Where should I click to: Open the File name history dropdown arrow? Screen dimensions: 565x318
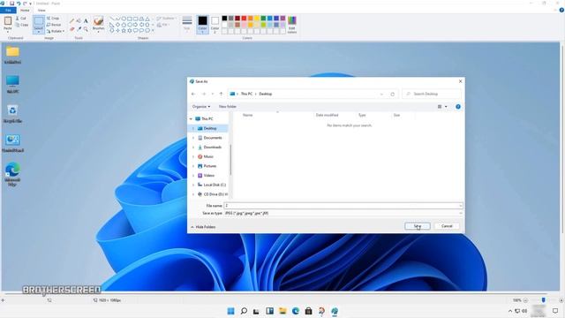point(460,206)
